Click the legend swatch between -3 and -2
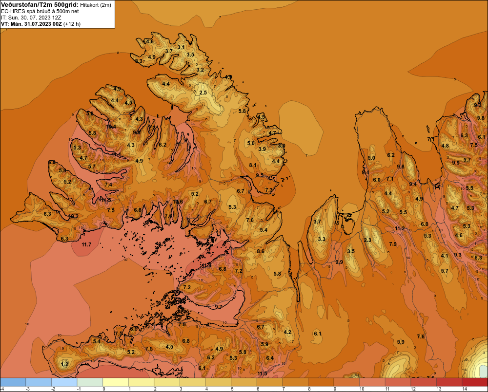Image resolution: width=488 pixels, height=392 pixels. tap(39, 382)
